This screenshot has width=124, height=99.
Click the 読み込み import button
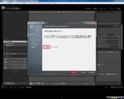9,83
